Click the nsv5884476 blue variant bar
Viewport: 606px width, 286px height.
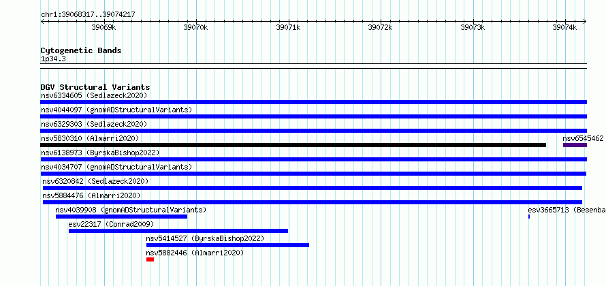pos(313,202)
